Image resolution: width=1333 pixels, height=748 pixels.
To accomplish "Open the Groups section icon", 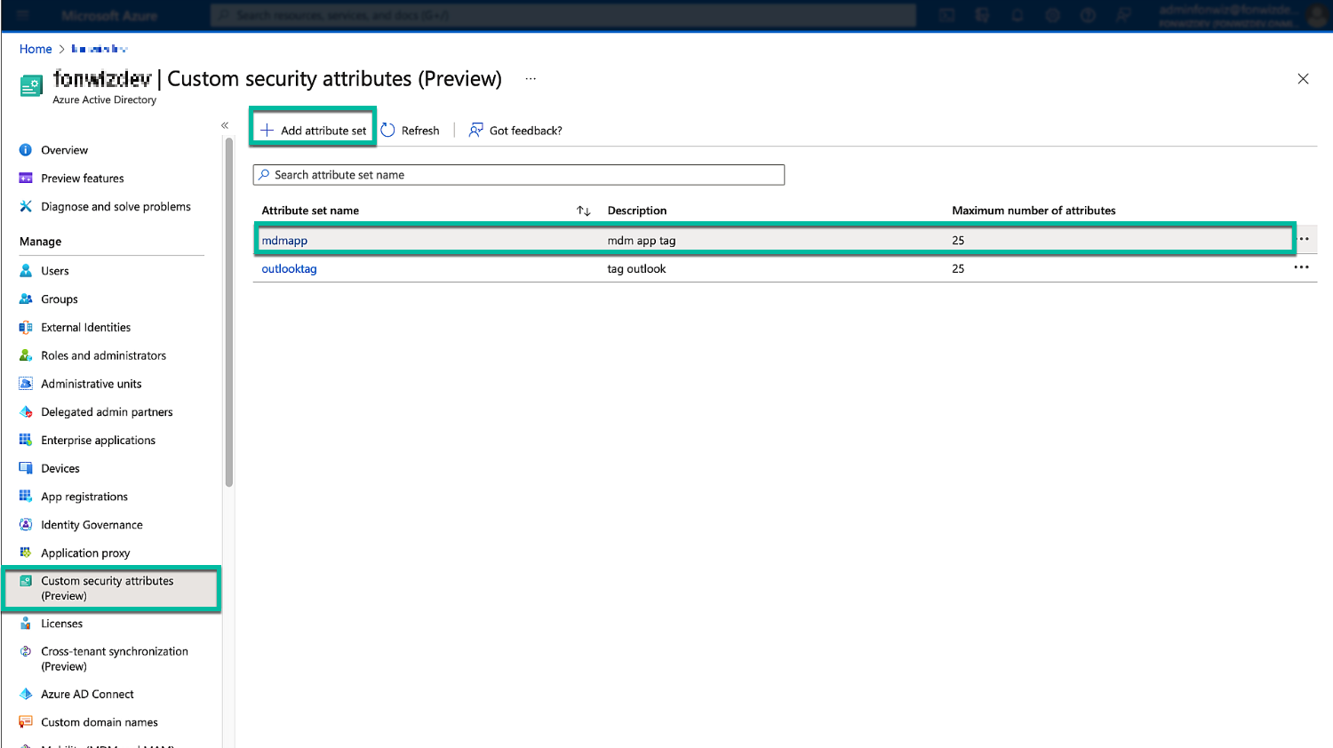I will 26,299.
